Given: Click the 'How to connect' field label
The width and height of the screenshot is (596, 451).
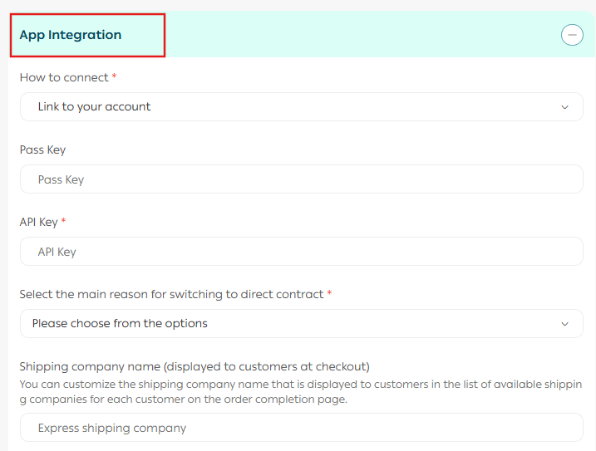Looking at the screenshot, I should pyautogui.click(x=64, y=77).
